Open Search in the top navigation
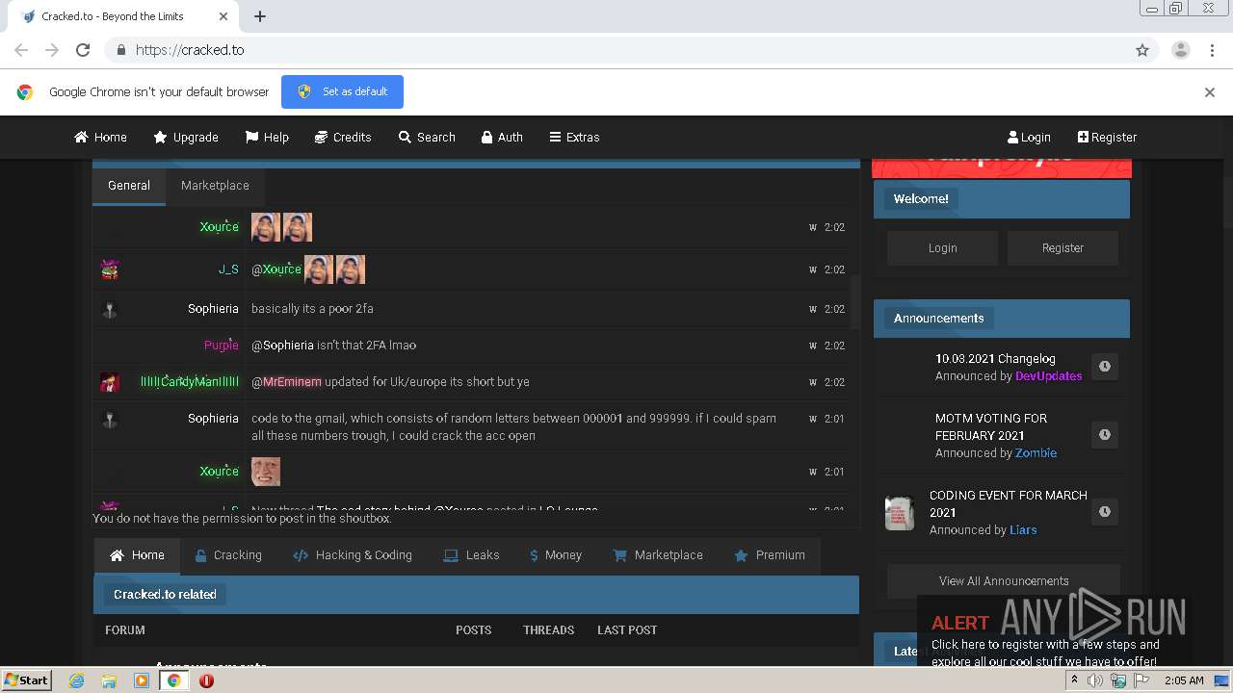This screenshot has width=1233, height=693. [427, 137]
